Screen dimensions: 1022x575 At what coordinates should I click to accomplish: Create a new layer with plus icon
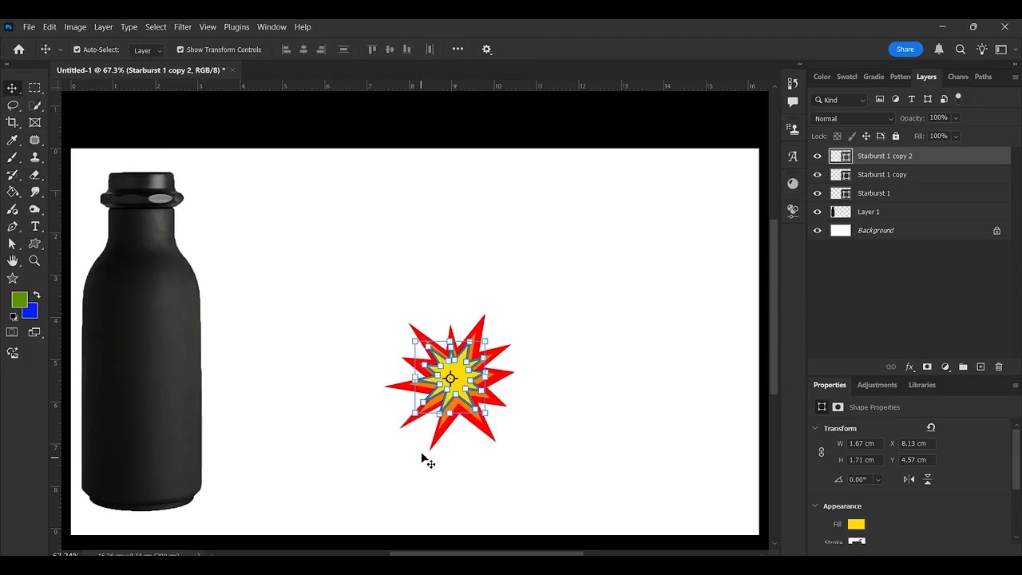coord(981,367)
